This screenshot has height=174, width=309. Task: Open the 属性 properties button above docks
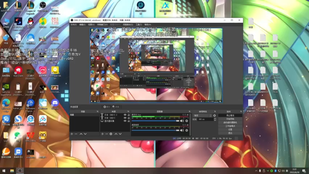107,107
